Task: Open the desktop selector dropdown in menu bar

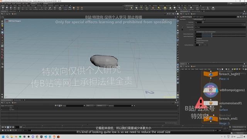Action: (x=36, y=3)
